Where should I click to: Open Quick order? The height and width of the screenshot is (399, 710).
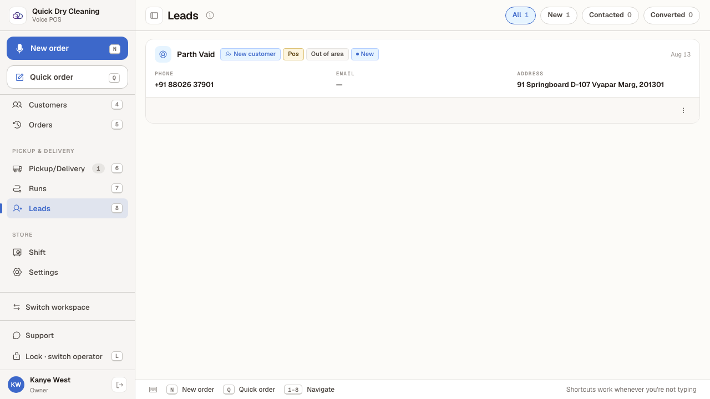pos(67,77)
